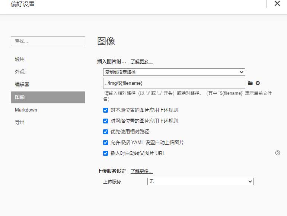Click the 查找 search field
The width and height of the screenshot is (287, 216).
[48, 41]
